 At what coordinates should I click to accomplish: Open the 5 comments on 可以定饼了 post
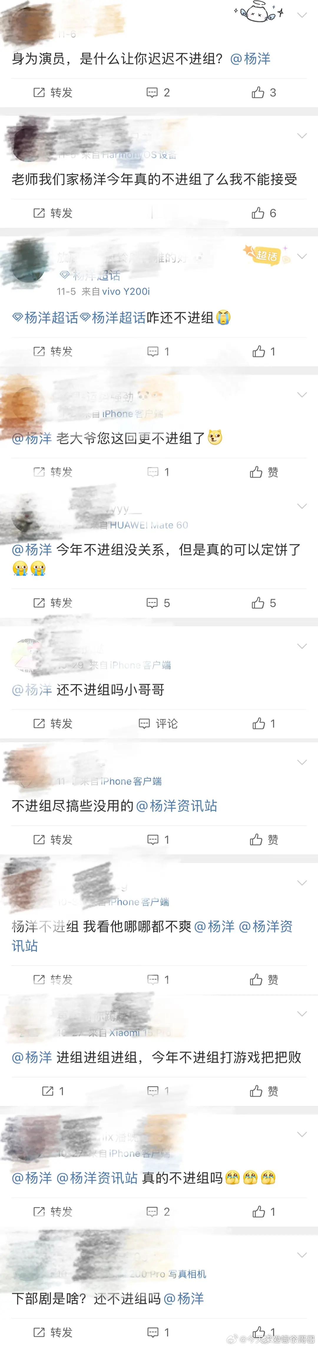(x=158, y=603)
